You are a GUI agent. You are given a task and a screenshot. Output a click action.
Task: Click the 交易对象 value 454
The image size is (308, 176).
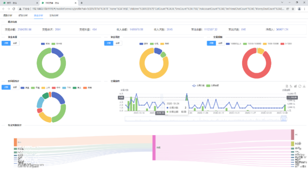point(94,29)
